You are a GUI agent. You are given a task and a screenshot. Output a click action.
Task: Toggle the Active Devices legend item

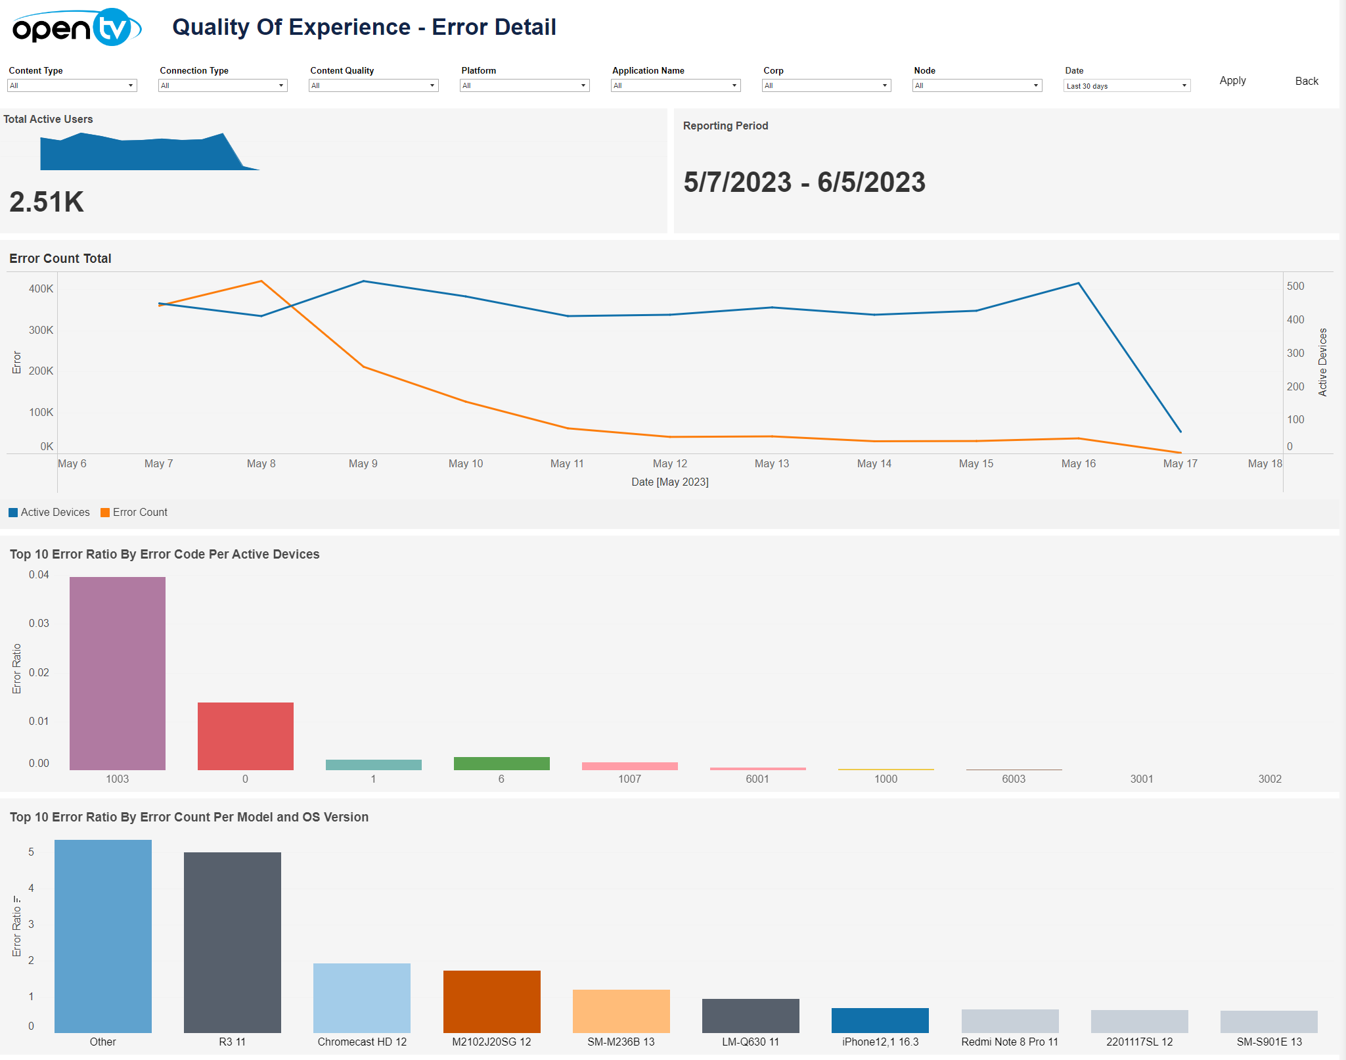pos(49,513)
